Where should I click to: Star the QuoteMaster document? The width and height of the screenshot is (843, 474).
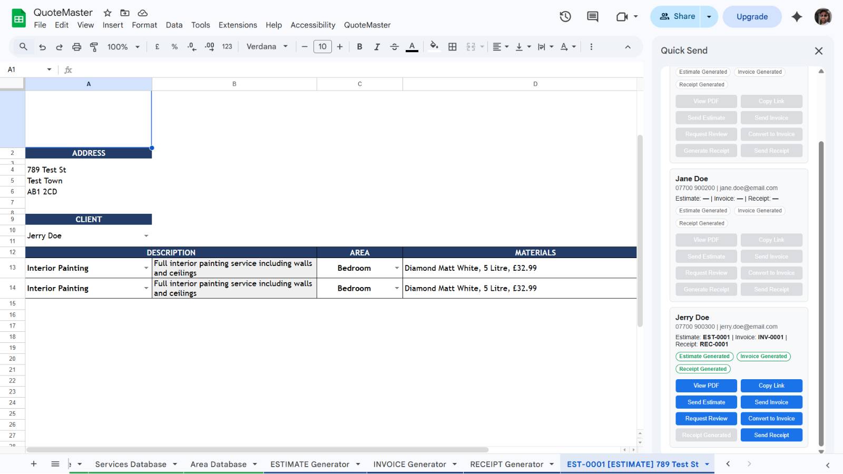(107, 13)
